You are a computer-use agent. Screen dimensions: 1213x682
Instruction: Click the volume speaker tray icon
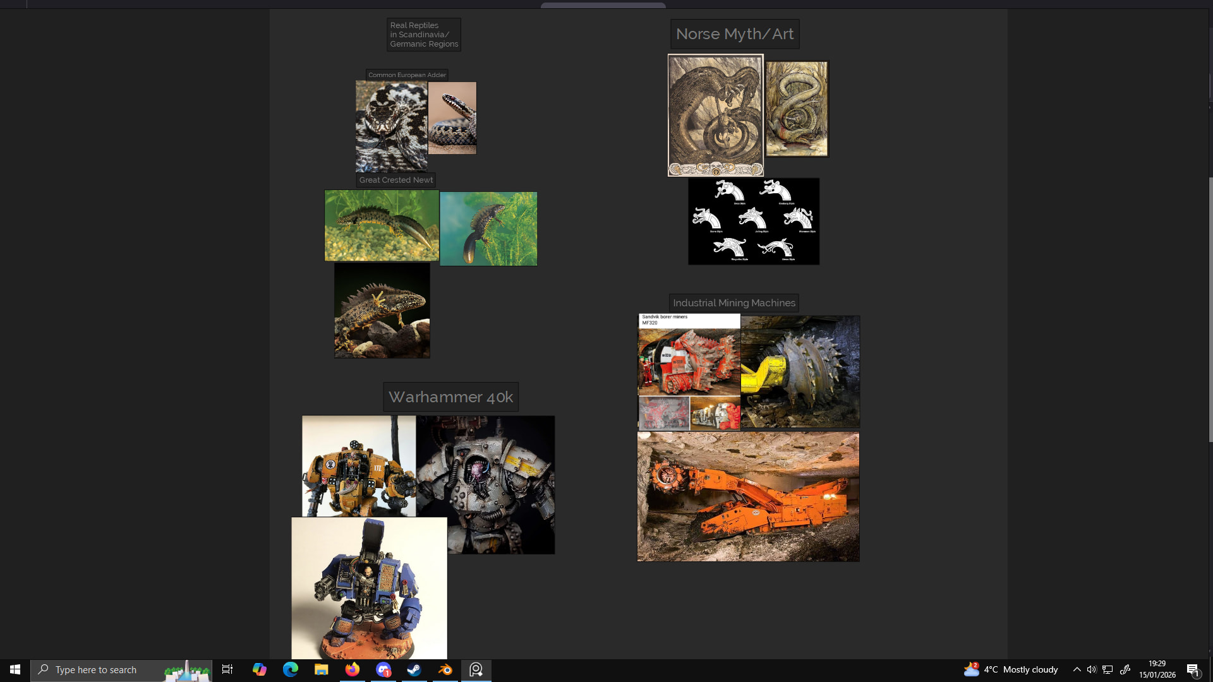pyautogui.click(x=1092, y=669)
